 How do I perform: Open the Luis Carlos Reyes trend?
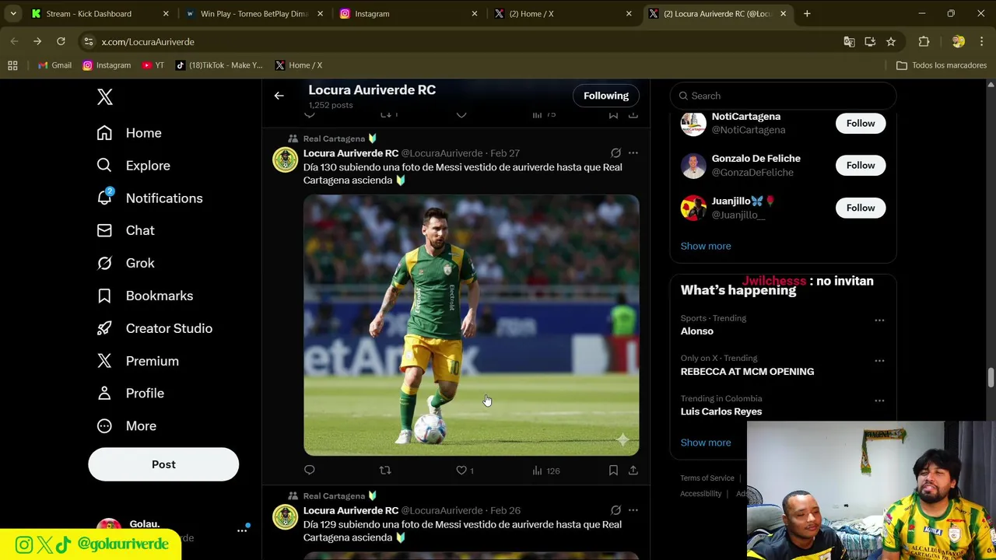[x=721, y=411]
